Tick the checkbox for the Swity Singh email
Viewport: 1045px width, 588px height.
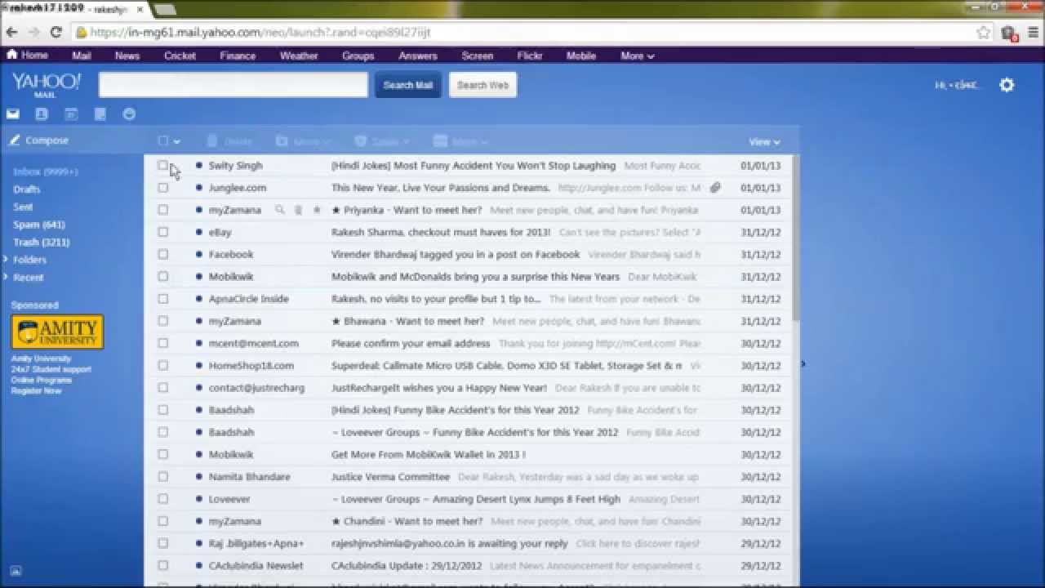pyautogui.click(x=162, y=166)
